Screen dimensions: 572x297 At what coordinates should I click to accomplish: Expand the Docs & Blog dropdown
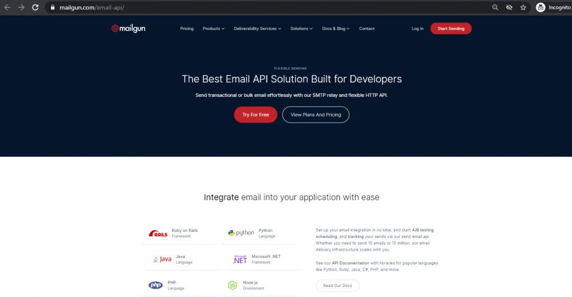336,28
